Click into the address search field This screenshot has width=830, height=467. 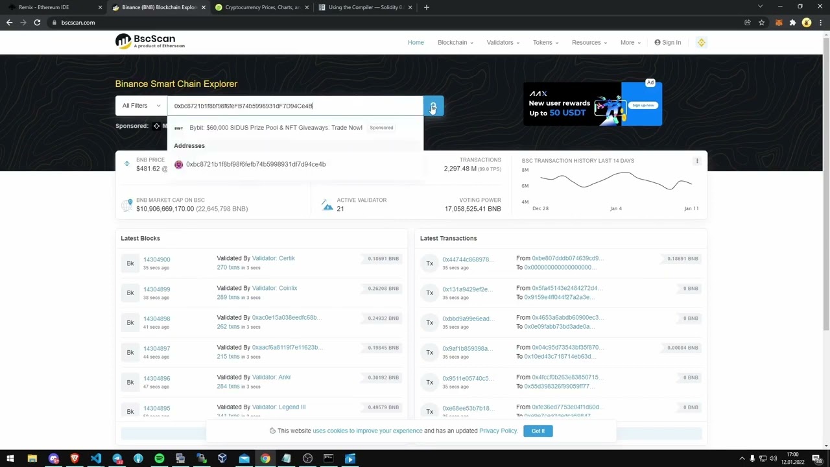coord(295,106)
